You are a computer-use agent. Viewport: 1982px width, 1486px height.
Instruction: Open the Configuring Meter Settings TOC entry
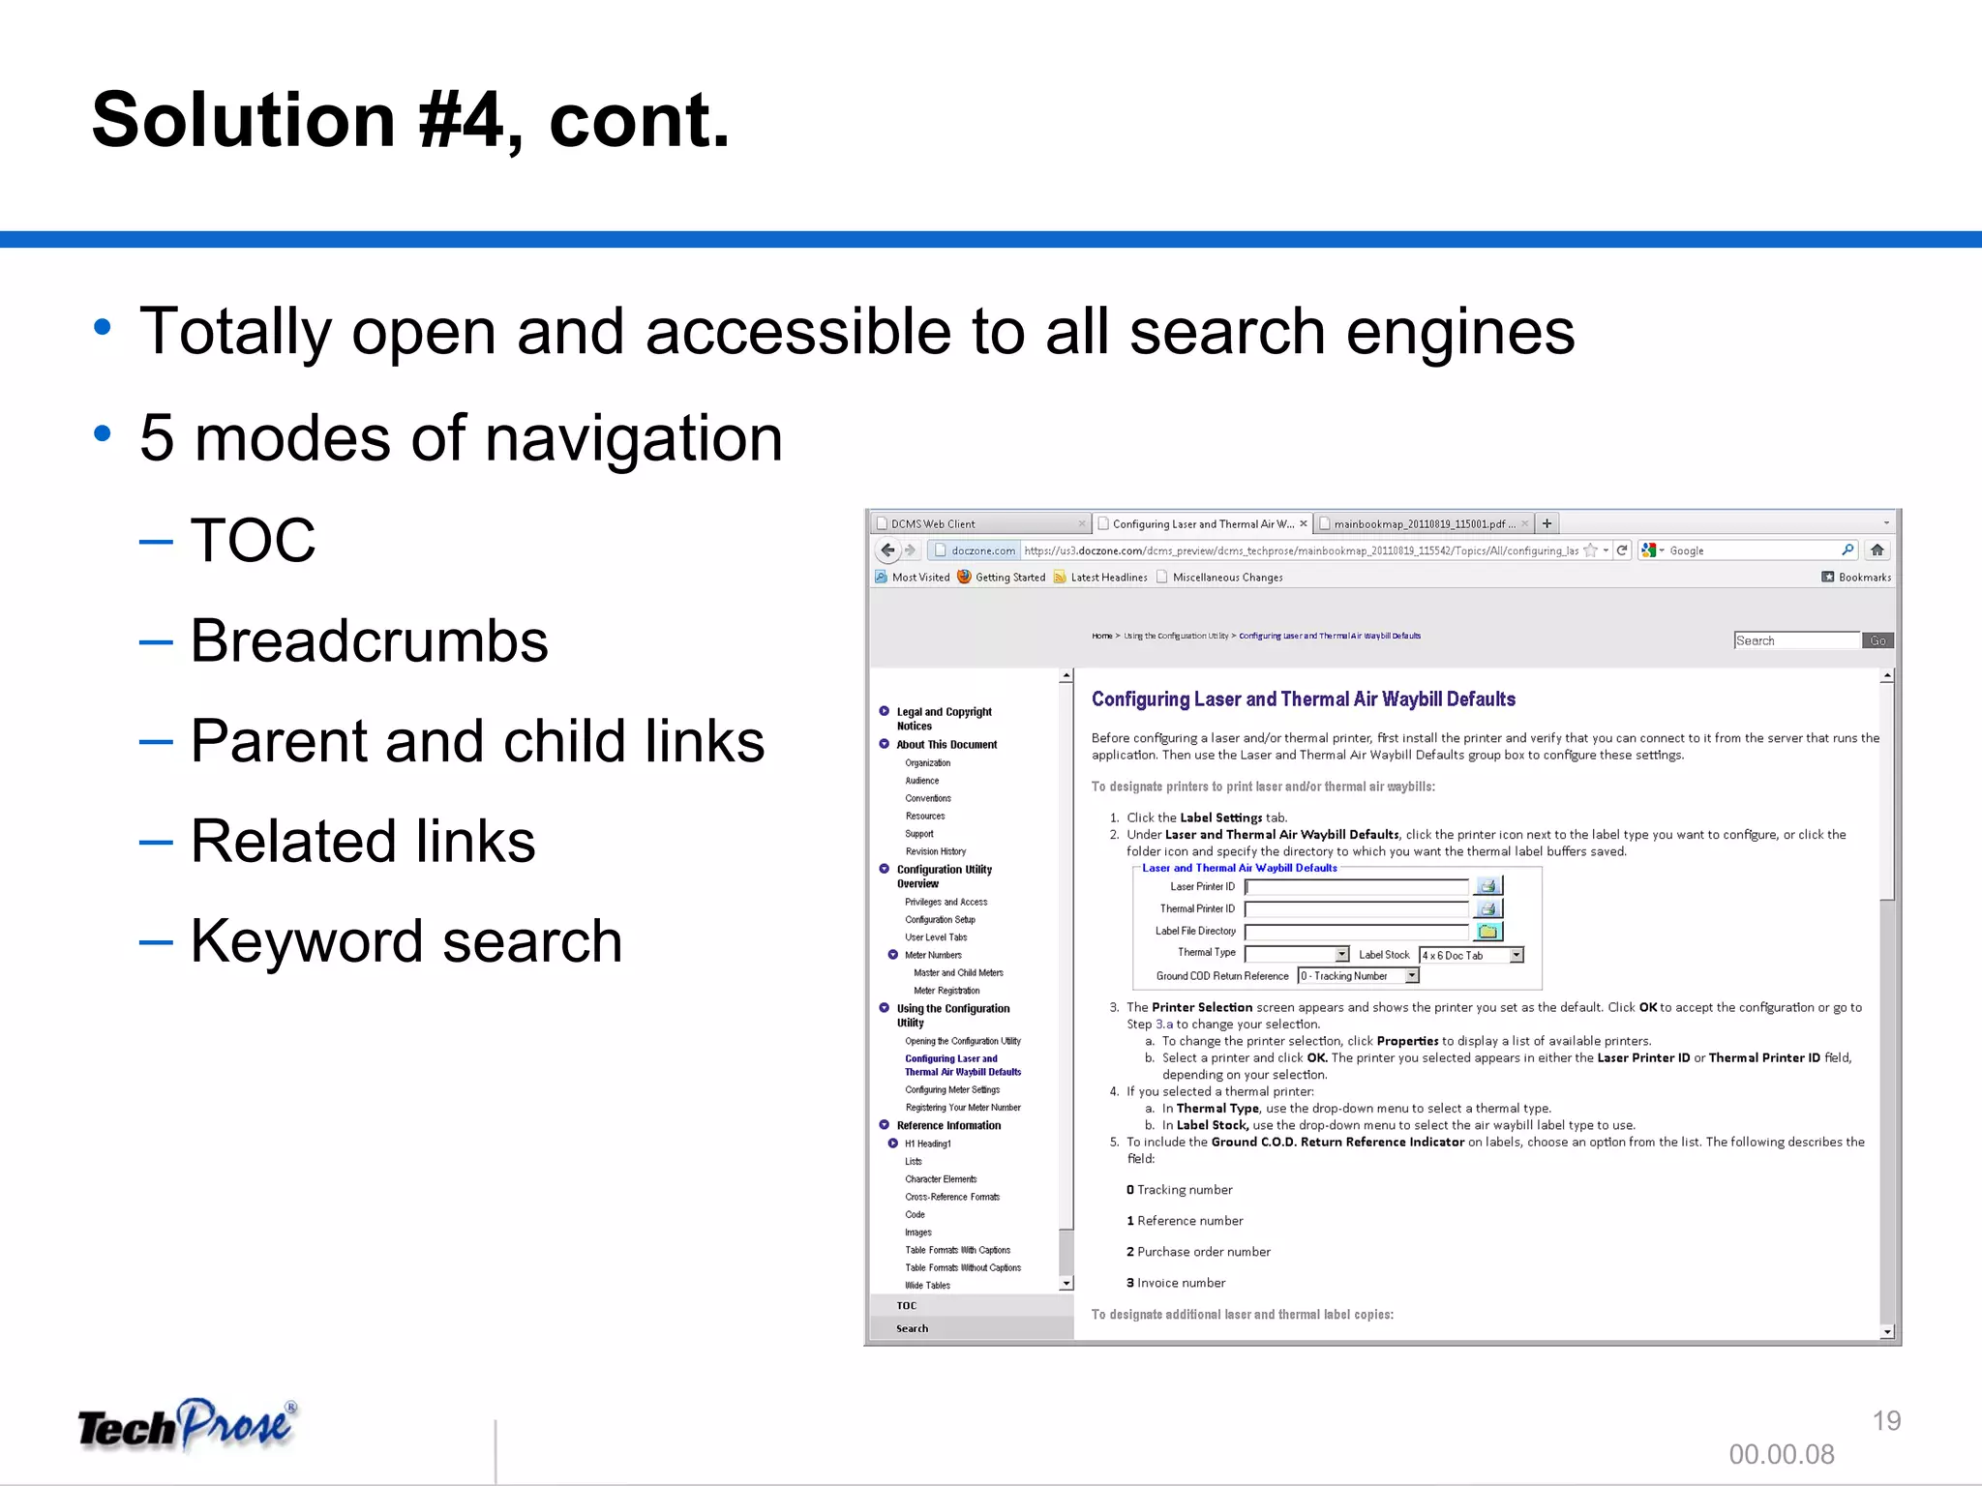pos(952,1089)
